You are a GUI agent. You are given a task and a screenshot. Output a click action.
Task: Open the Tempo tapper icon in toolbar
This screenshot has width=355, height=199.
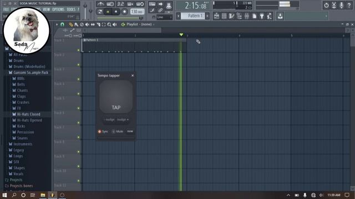270,16
